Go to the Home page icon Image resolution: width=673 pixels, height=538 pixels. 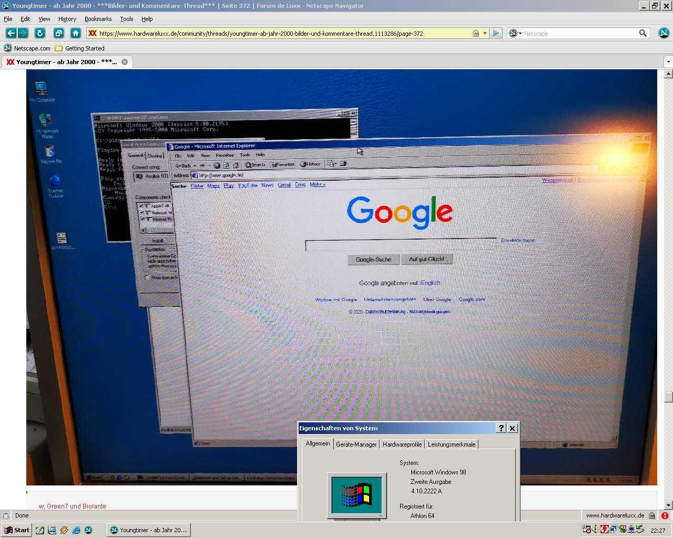tap(76, 33)
